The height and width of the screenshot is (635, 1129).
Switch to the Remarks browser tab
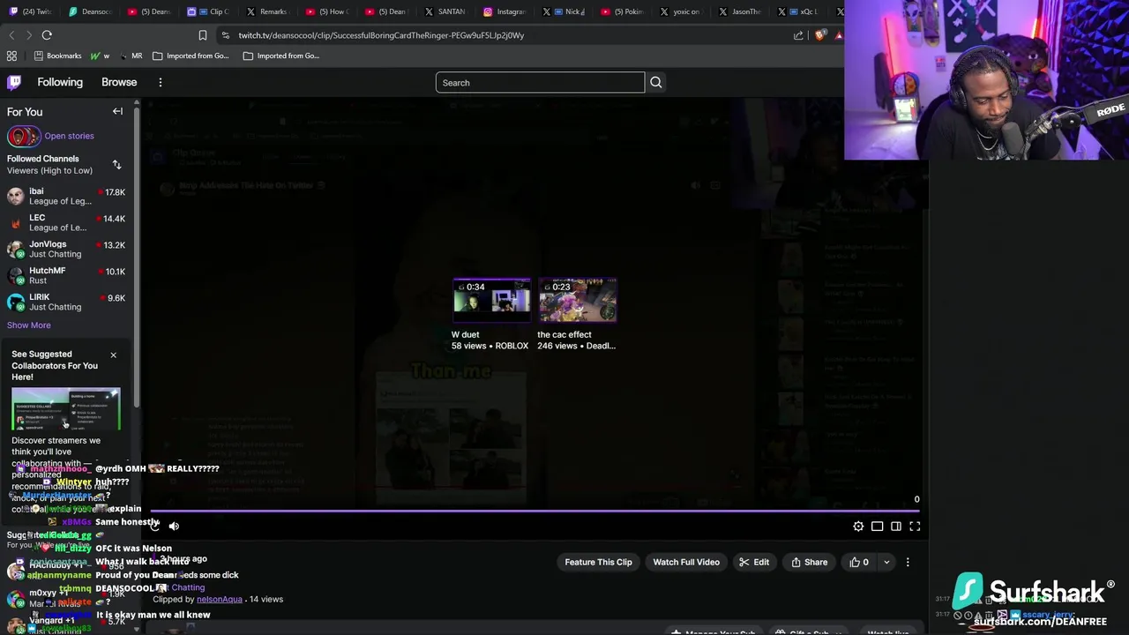[266, 11]
